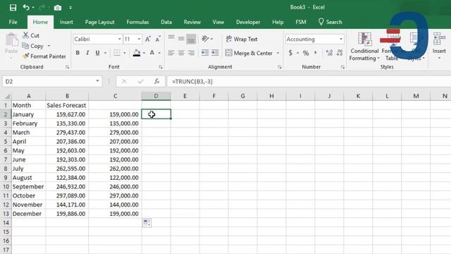Click the Search tell-me box
The height and width of the screenshot is (254, 451).
click(330, 22)
